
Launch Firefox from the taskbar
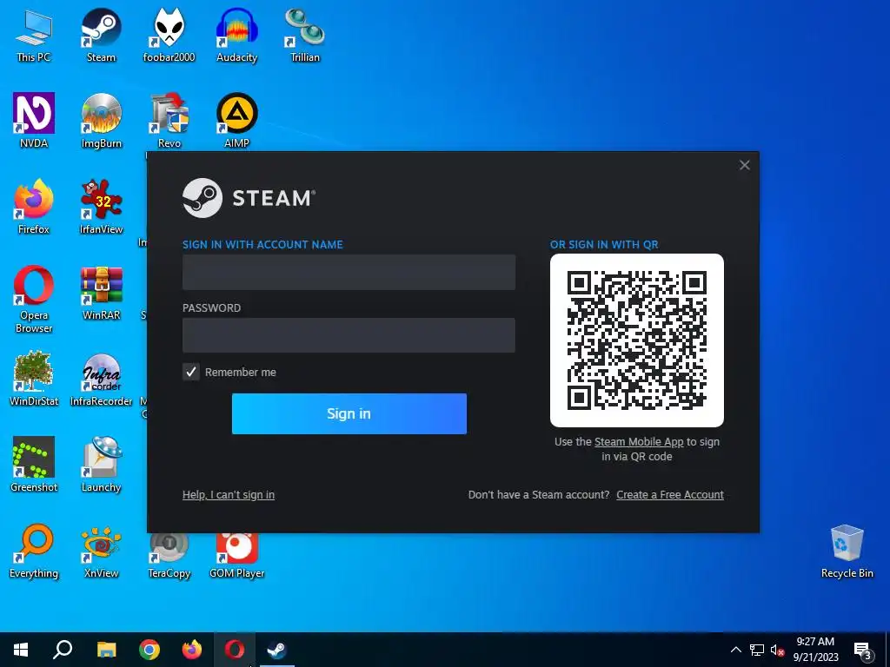[192, 650]
